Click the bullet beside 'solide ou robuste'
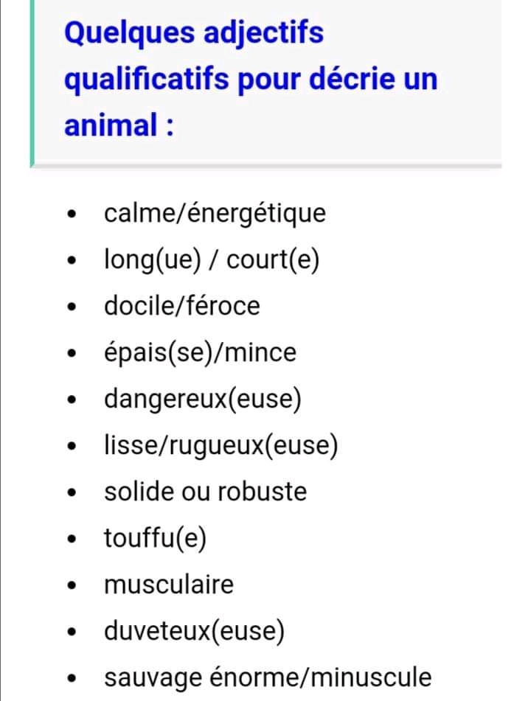531x701 pixels. click(x=72, y=493)
